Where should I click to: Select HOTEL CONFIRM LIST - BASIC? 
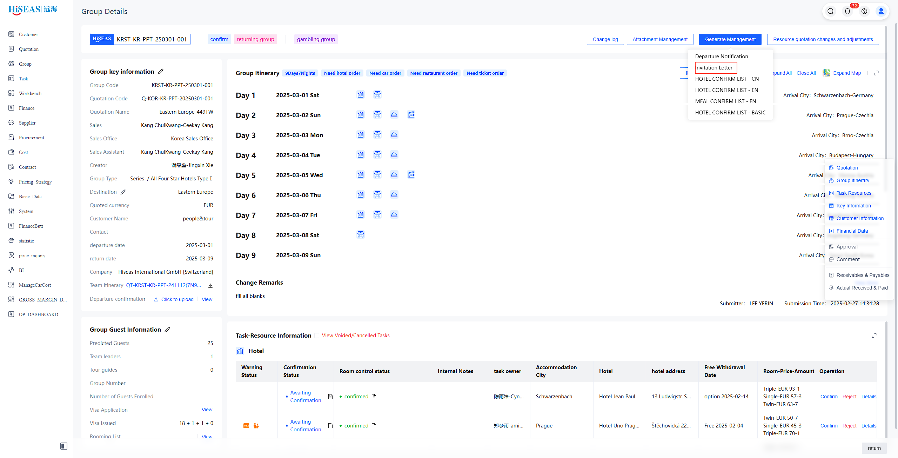coord(730,113)
